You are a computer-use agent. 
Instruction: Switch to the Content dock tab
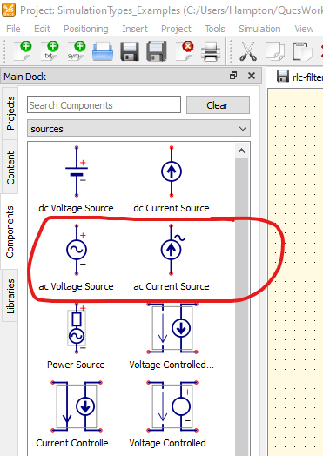click(10, 167)
